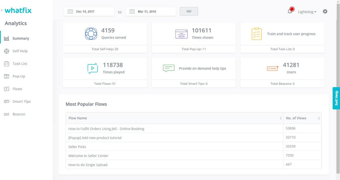
Task: Go to Flows in the sidebar
Action: click(x=17, y=89)
